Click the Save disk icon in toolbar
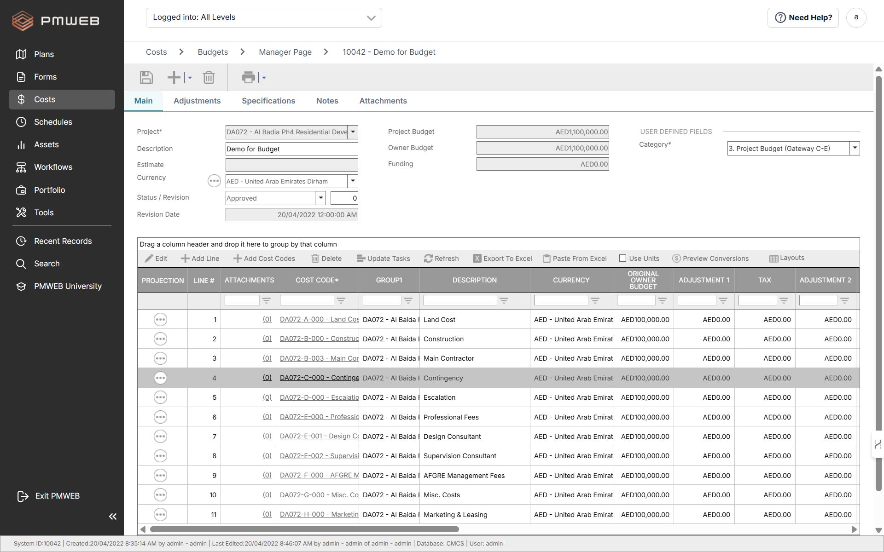The image size is (884, 552). 146,77
